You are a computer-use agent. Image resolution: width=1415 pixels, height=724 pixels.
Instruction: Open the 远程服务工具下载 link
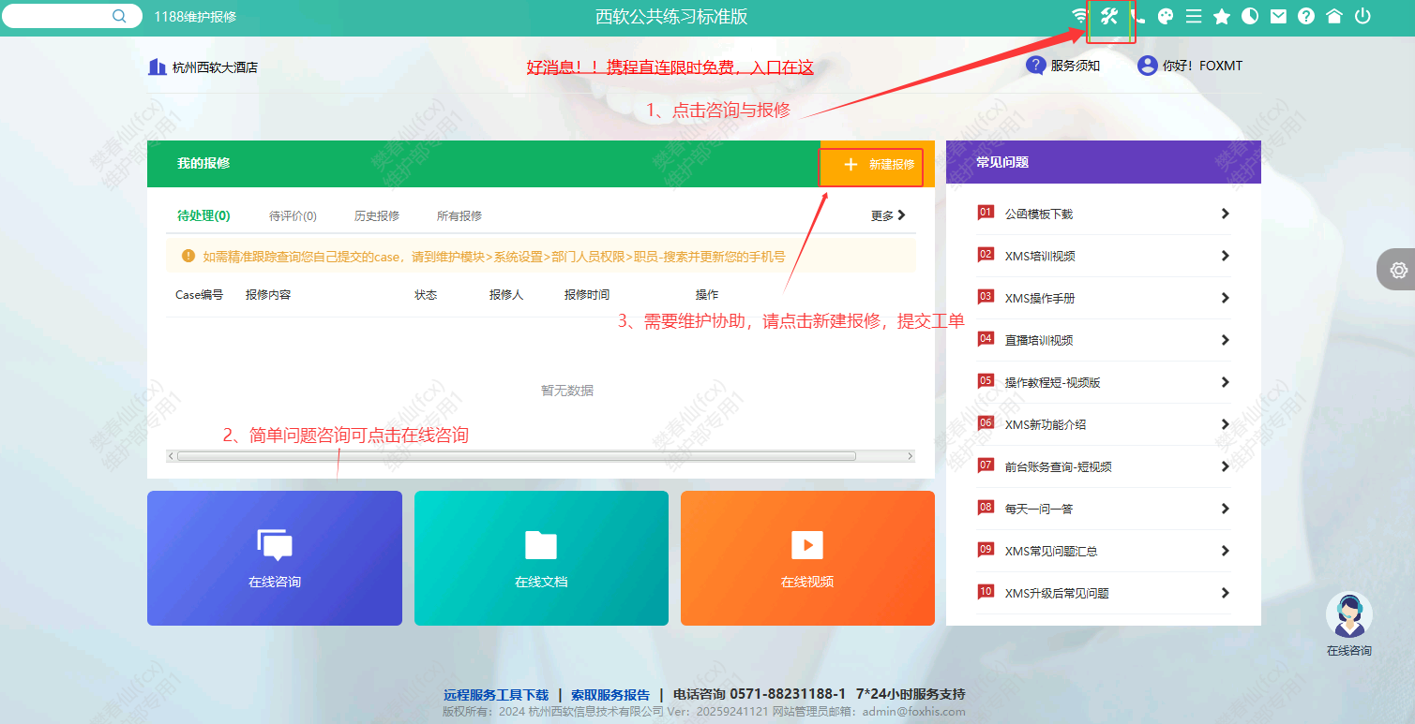[x=496, y=695]
